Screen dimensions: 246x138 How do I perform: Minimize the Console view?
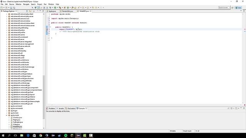[241, 108]
